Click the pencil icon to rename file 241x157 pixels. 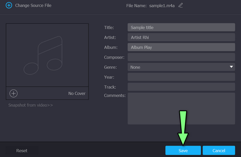pos(180,5)
